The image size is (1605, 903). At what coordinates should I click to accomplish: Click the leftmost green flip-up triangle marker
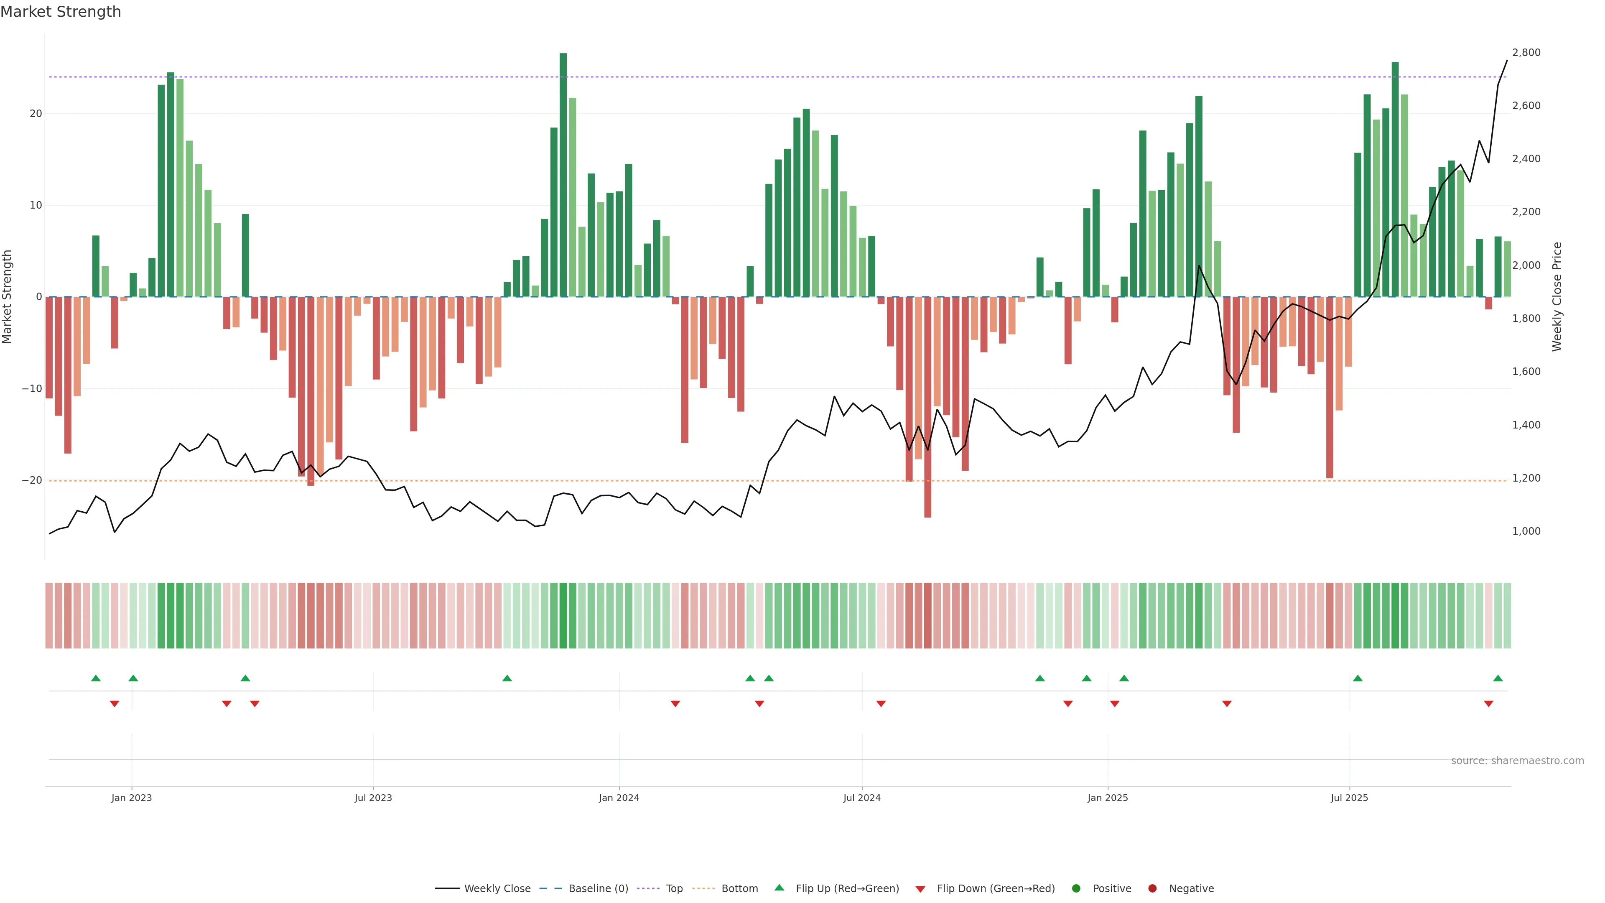point(95,678)
